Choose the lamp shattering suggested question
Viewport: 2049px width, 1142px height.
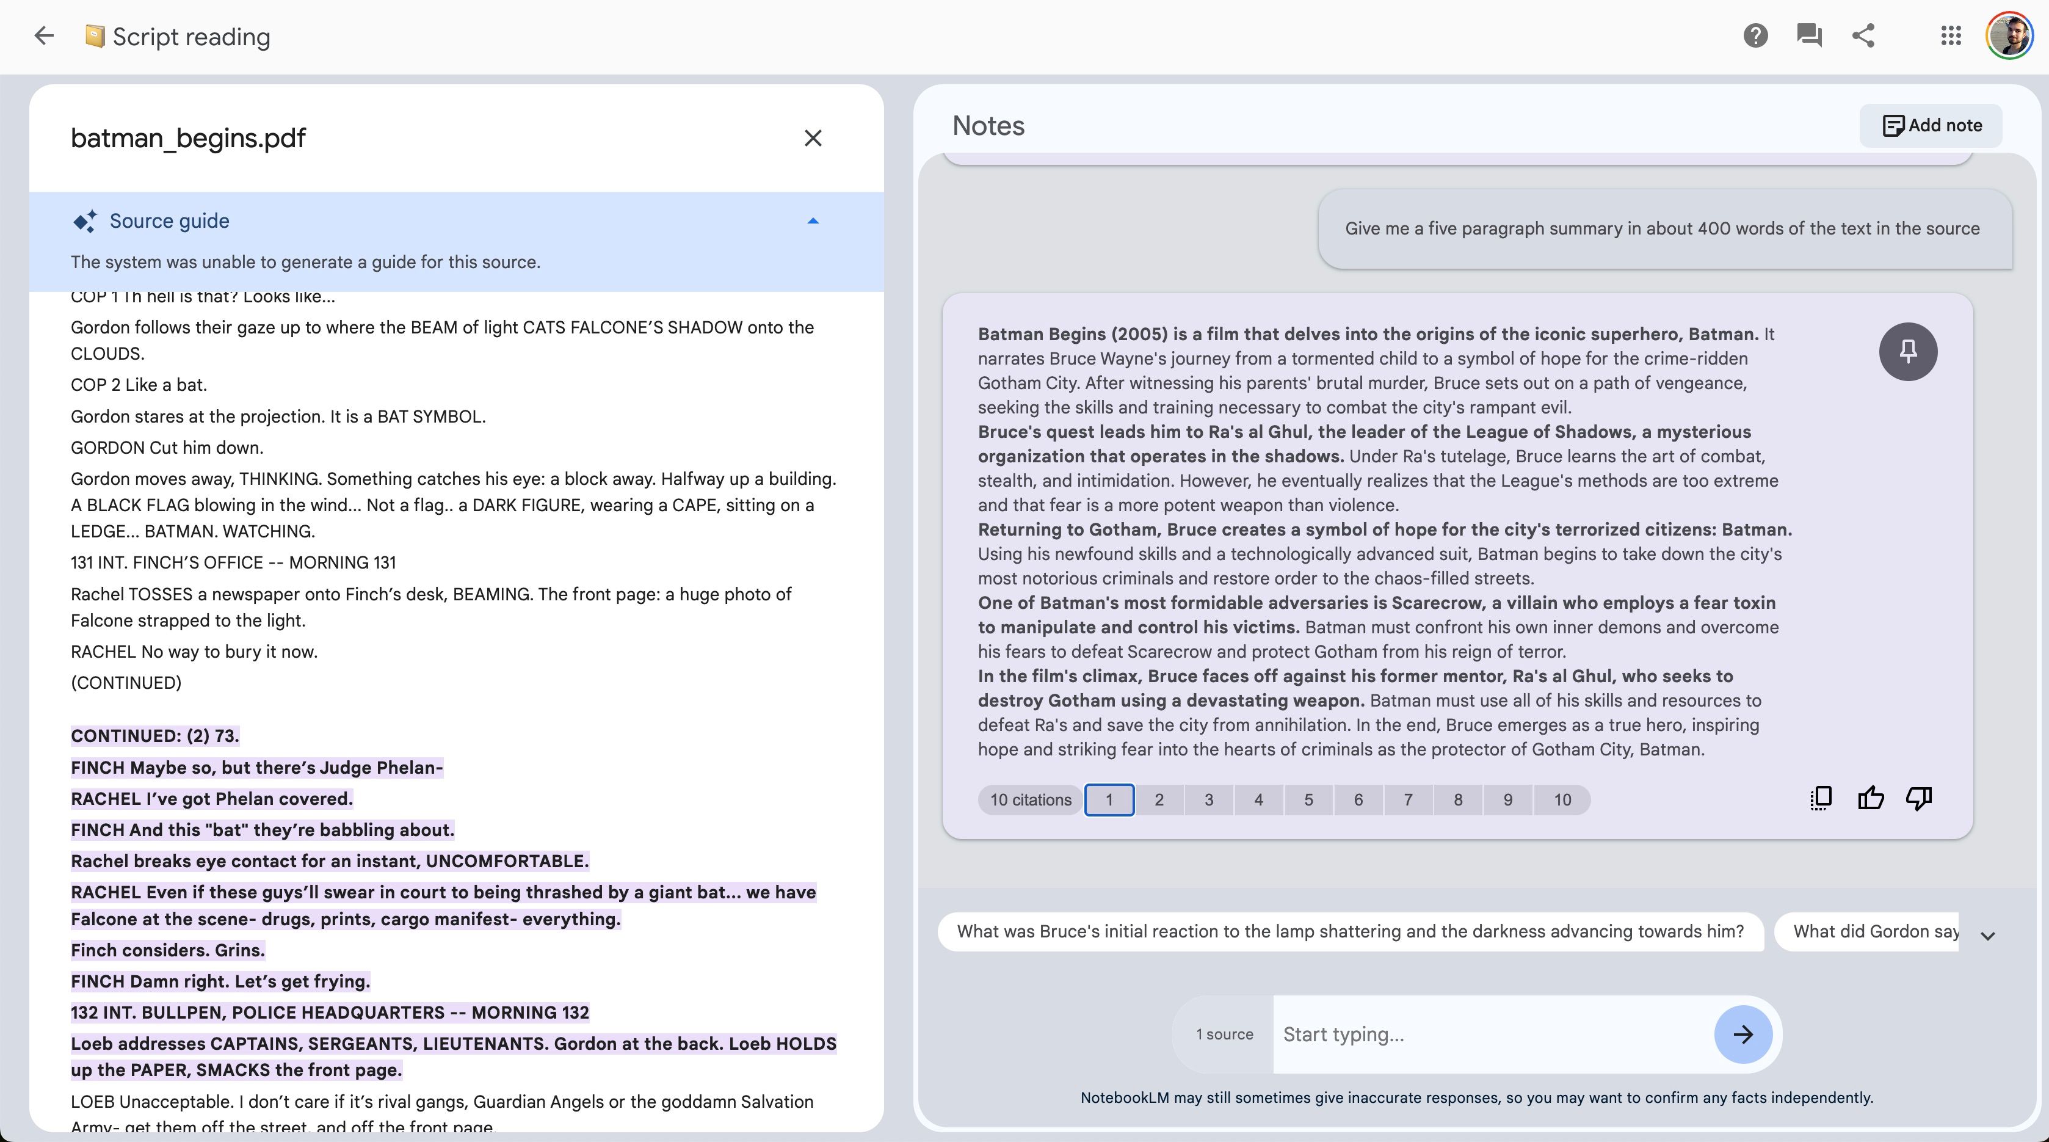[x=1350, y=931]
